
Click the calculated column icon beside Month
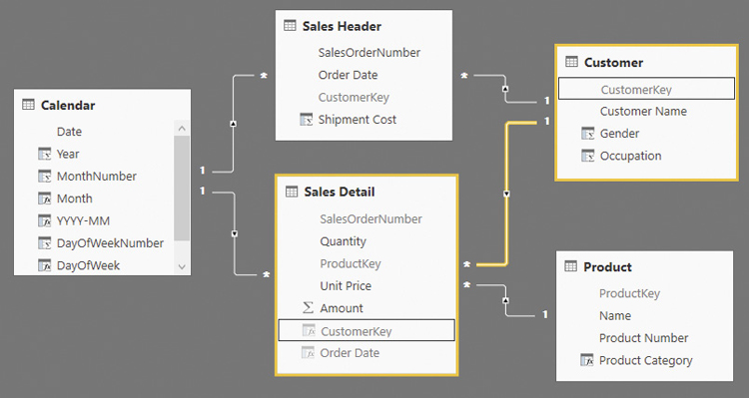point(44,199)
